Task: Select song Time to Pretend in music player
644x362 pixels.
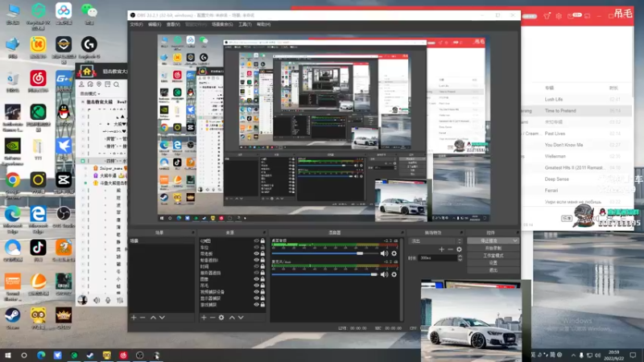Action: pyautogui.click(x=560, y=111)
